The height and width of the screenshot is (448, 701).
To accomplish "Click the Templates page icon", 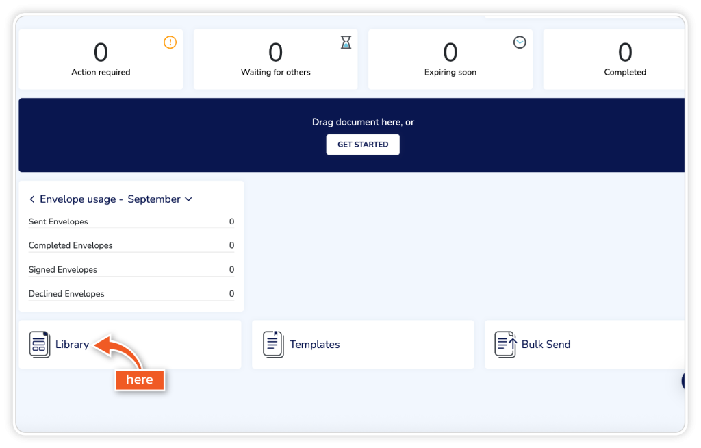I will click(273, 344).
